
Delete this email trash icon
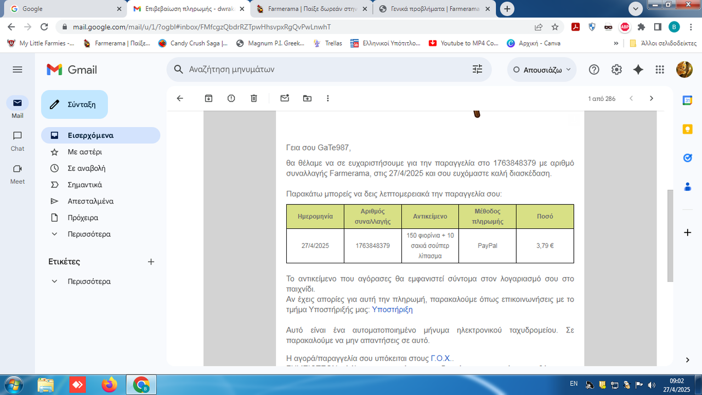[x=253, y=98]
